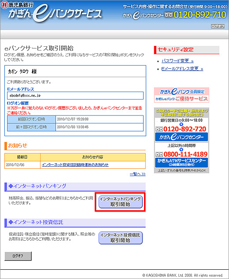Click the Kagoshima Bank logo icon
The height and width of the screenshot is (279, 229).
[x=4, y=4]
